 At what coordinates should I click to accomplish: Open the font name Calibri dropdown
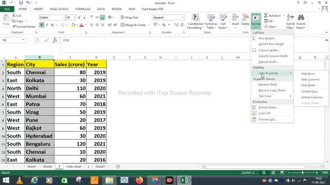(64, 17)
